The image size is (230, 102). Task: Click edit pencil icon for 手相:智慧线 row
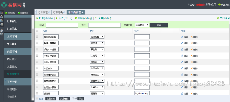click(182, 43)
